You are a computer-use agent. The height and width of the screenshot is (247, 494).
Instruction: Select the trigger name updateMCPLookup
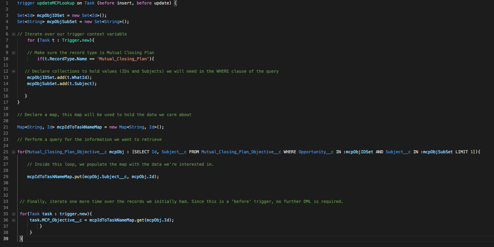coord(56,3)
